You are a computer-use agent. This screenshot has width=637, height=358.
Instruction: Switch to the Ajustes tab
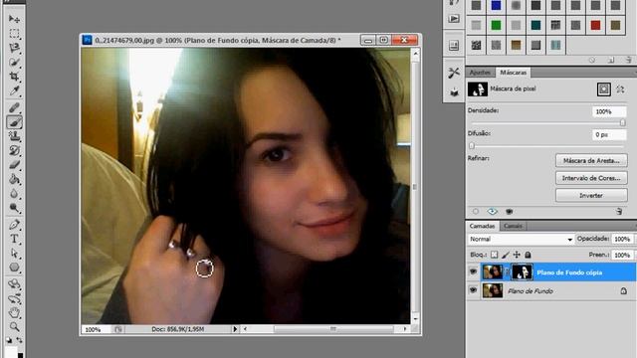point(480,73)
